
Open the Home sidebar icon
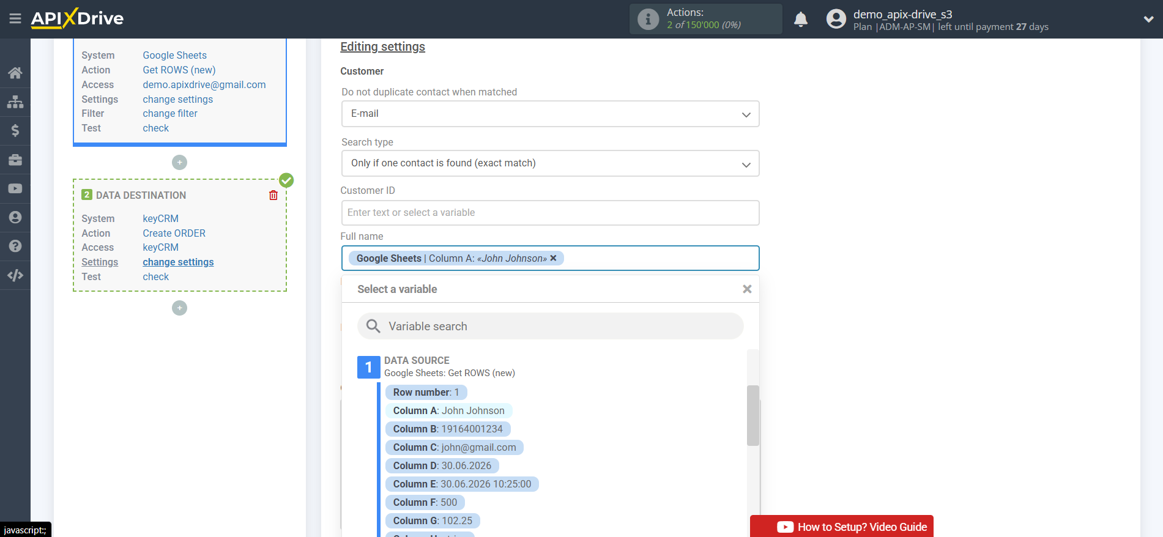click(15, 73)
